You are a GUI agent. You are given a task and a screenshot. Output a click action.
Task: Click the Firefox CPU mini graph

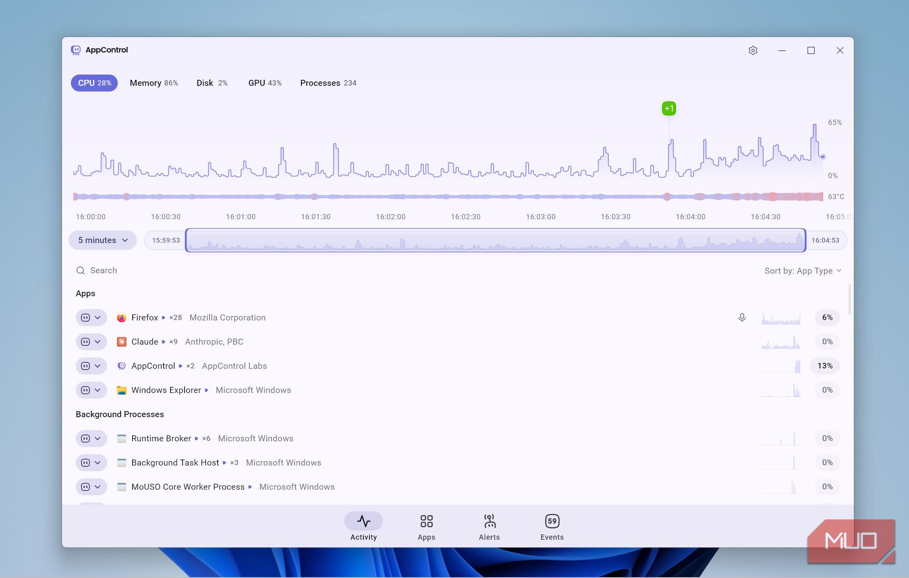(780, 318)
